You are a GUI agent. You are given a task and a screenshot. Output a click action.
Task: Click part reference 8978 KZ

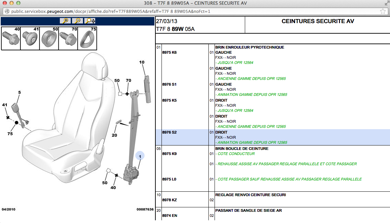[x=169, y=200]
